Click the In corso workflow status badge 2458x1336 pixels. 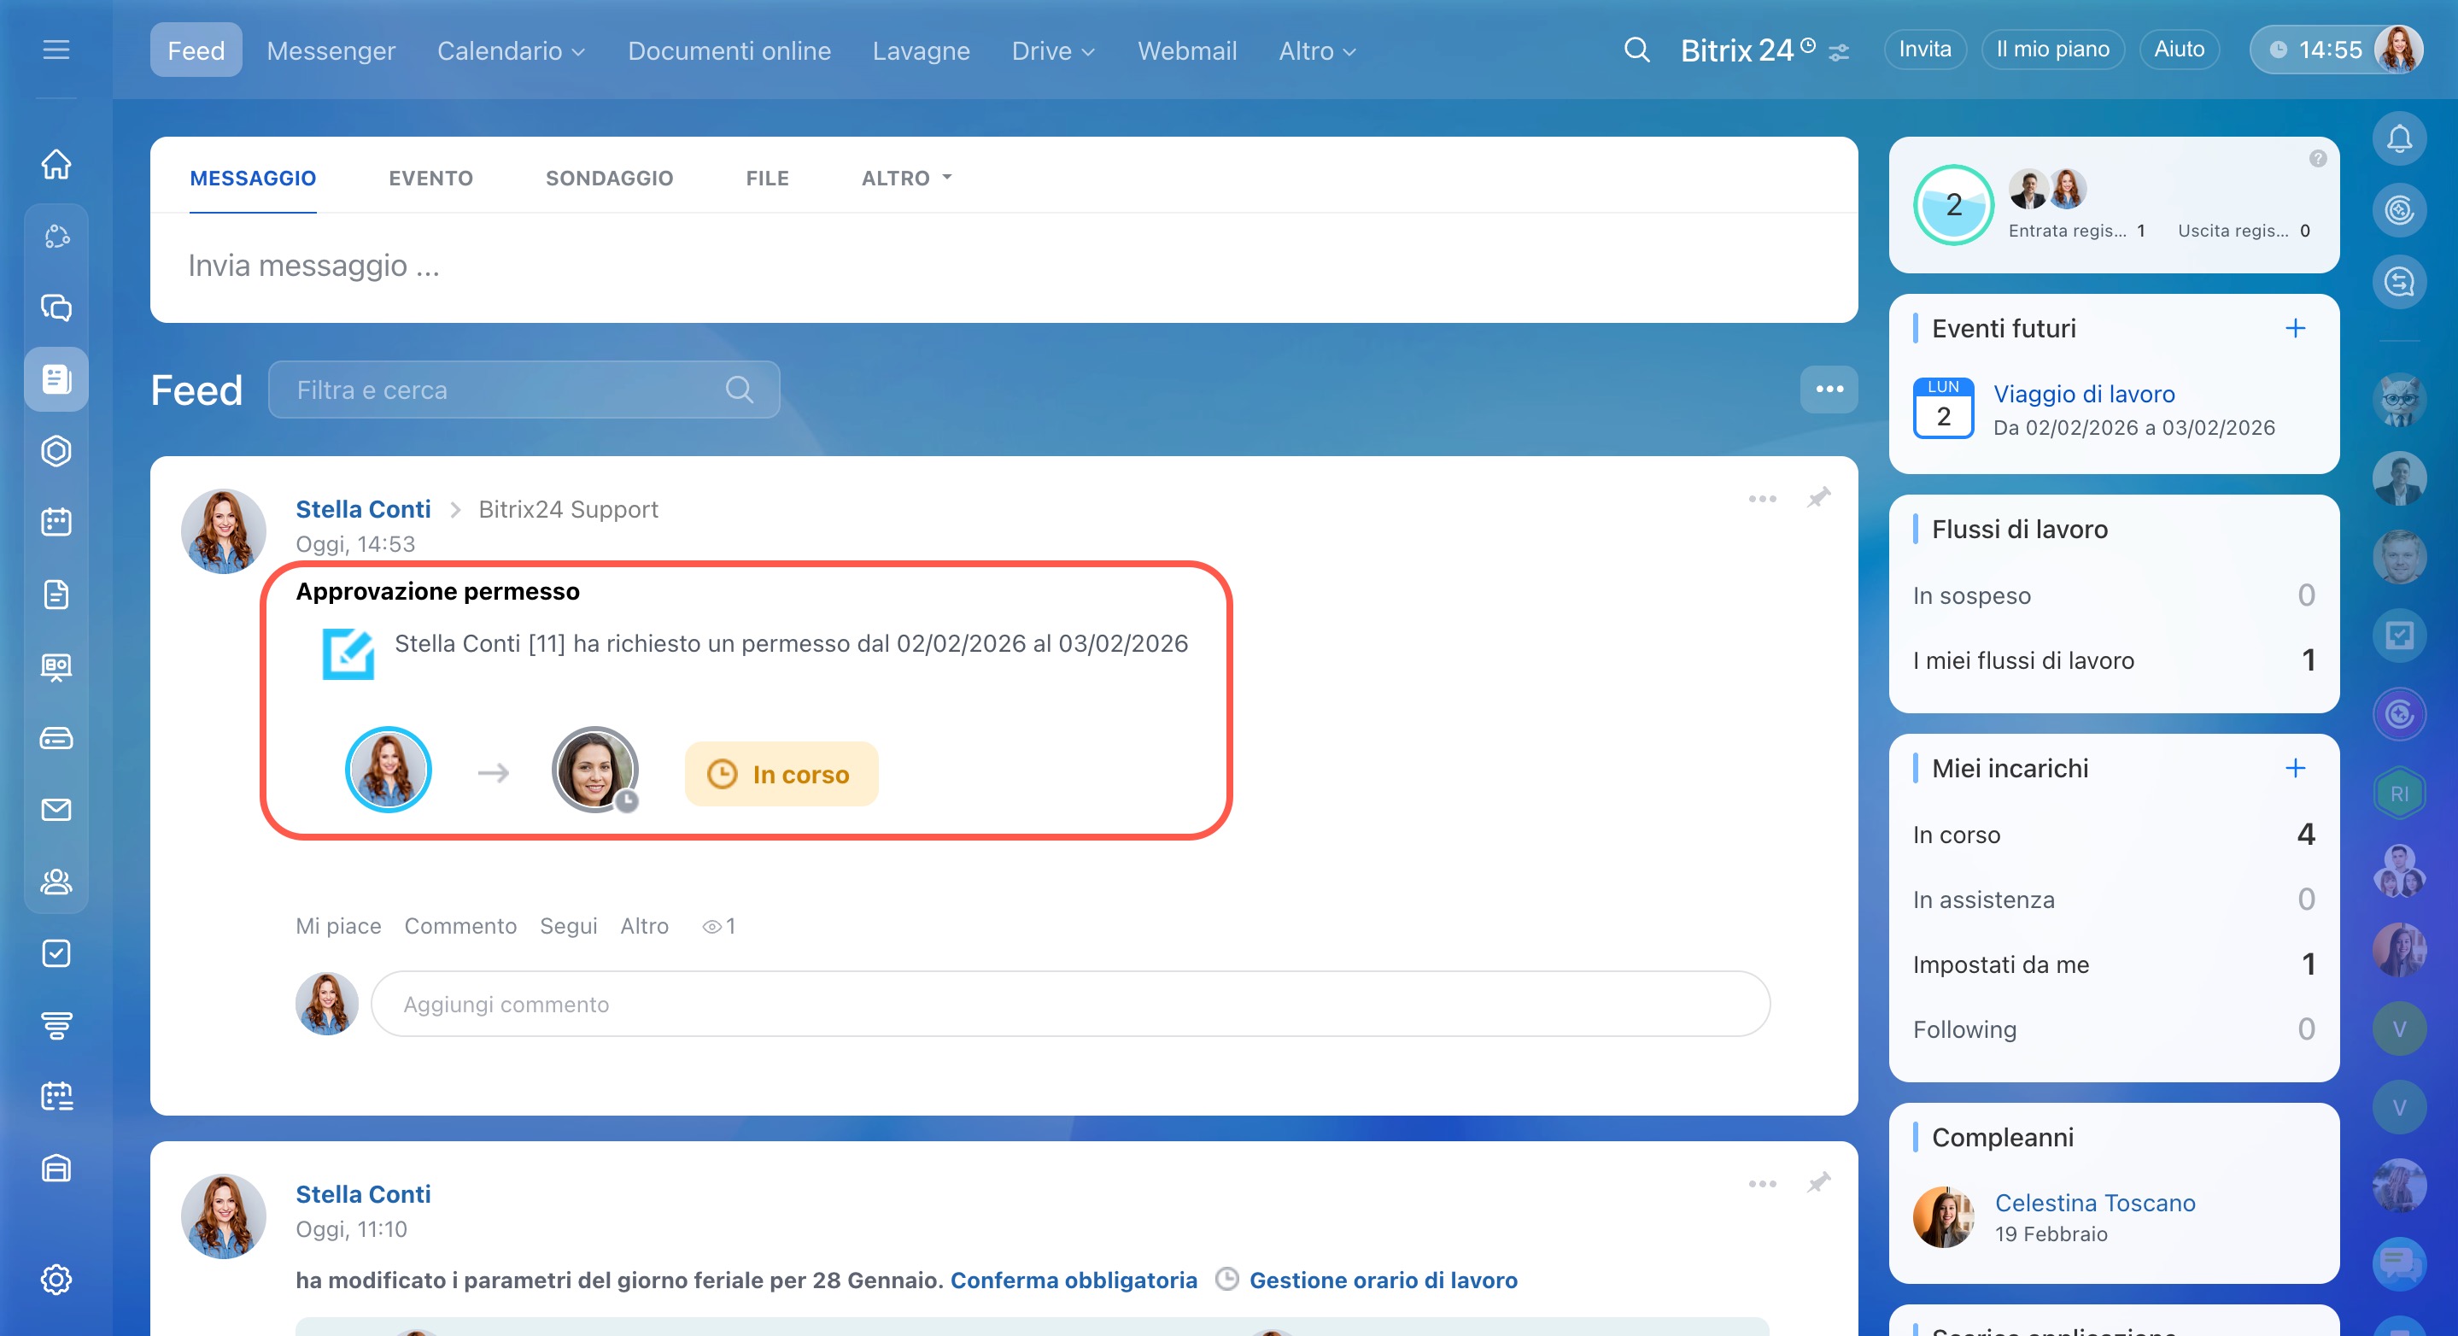(x=781, y=774)
